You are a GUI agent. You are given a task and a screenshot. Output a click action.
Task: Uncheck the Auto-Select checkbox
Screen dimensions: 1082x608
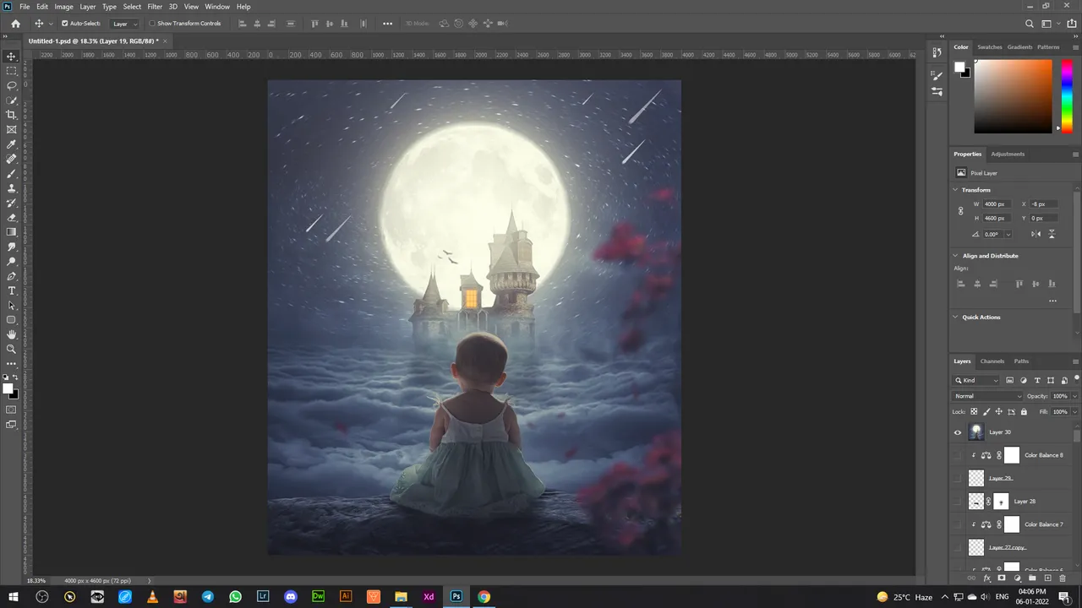pyautogui.click(x=65, y=24)
